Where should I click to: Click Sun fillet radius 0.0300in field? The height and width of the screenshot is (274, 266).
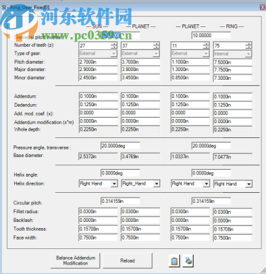coord(98,212)
